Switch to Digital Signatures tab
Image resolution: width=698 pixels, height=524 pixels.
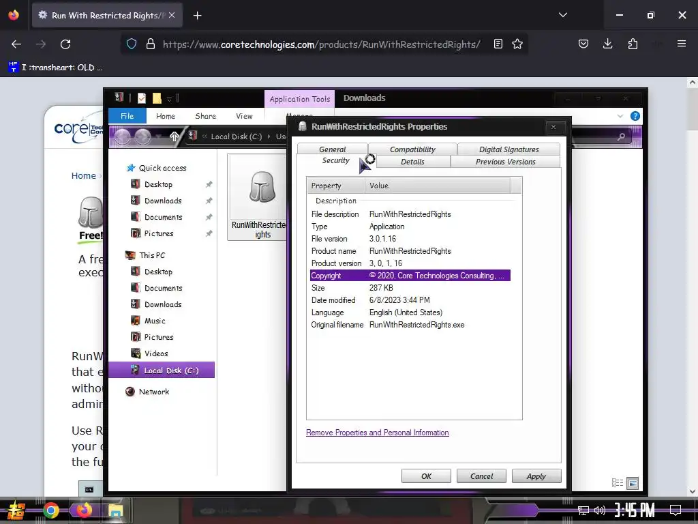coord(509,149)
